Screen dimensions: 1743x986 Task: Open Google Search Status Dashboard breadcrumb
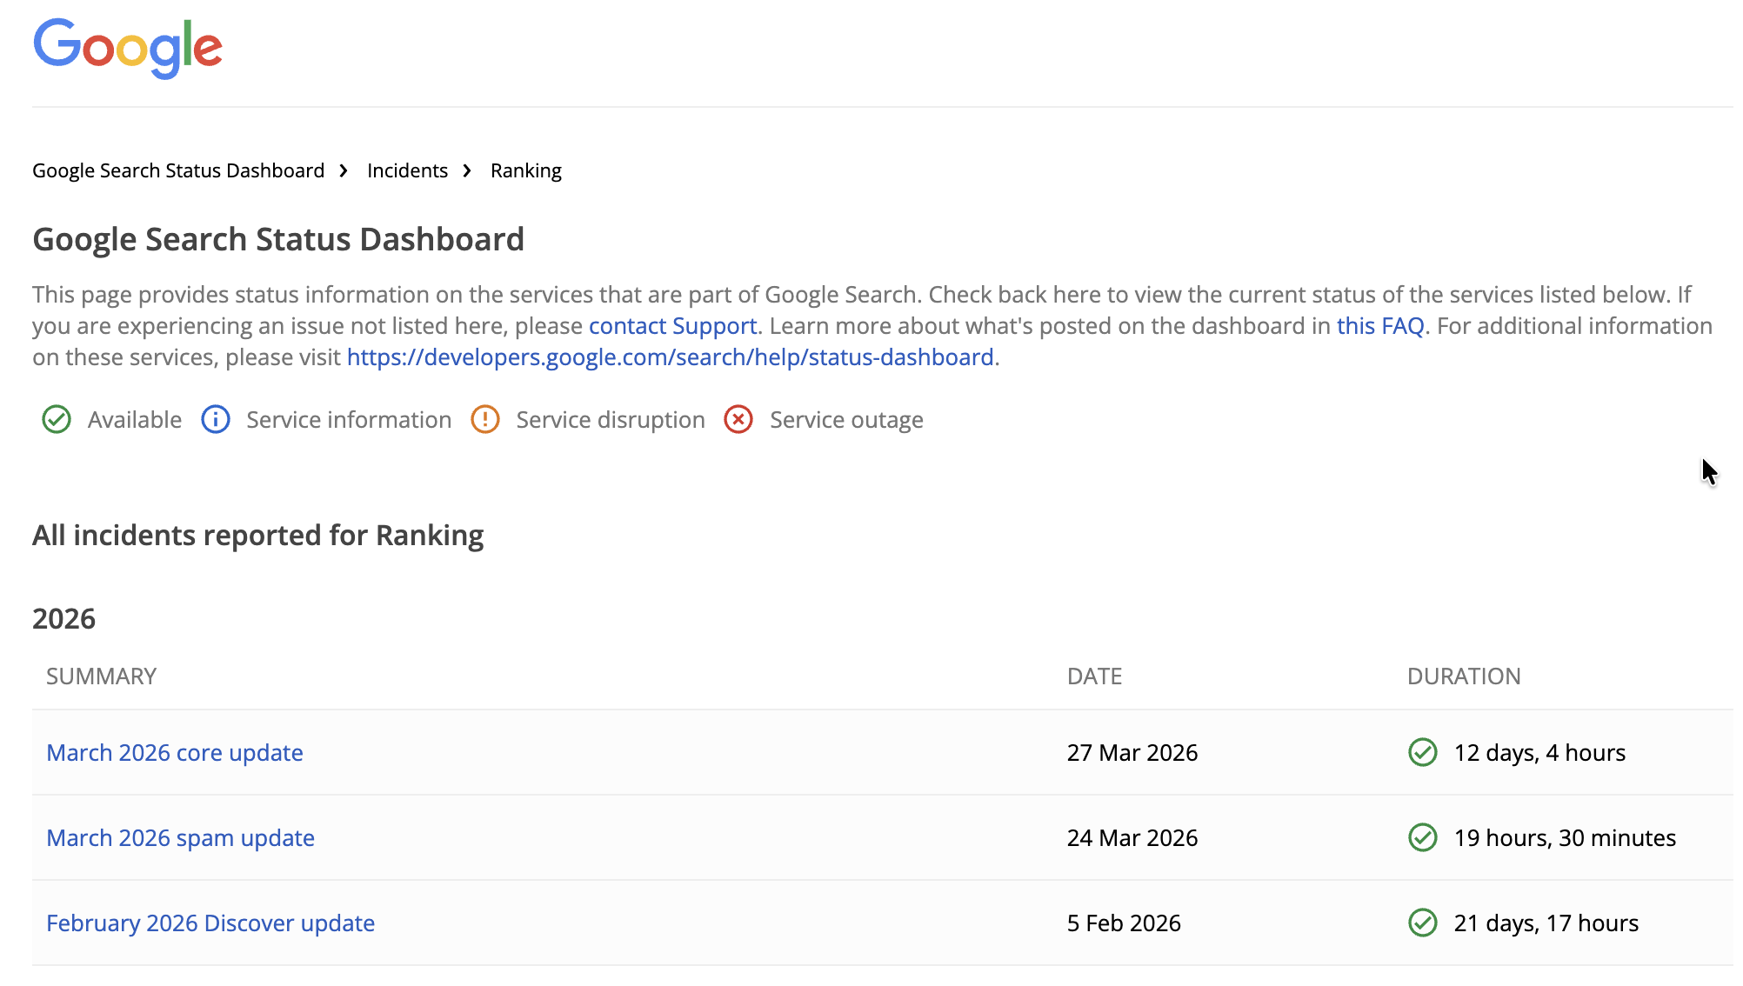tap(178, 170)
